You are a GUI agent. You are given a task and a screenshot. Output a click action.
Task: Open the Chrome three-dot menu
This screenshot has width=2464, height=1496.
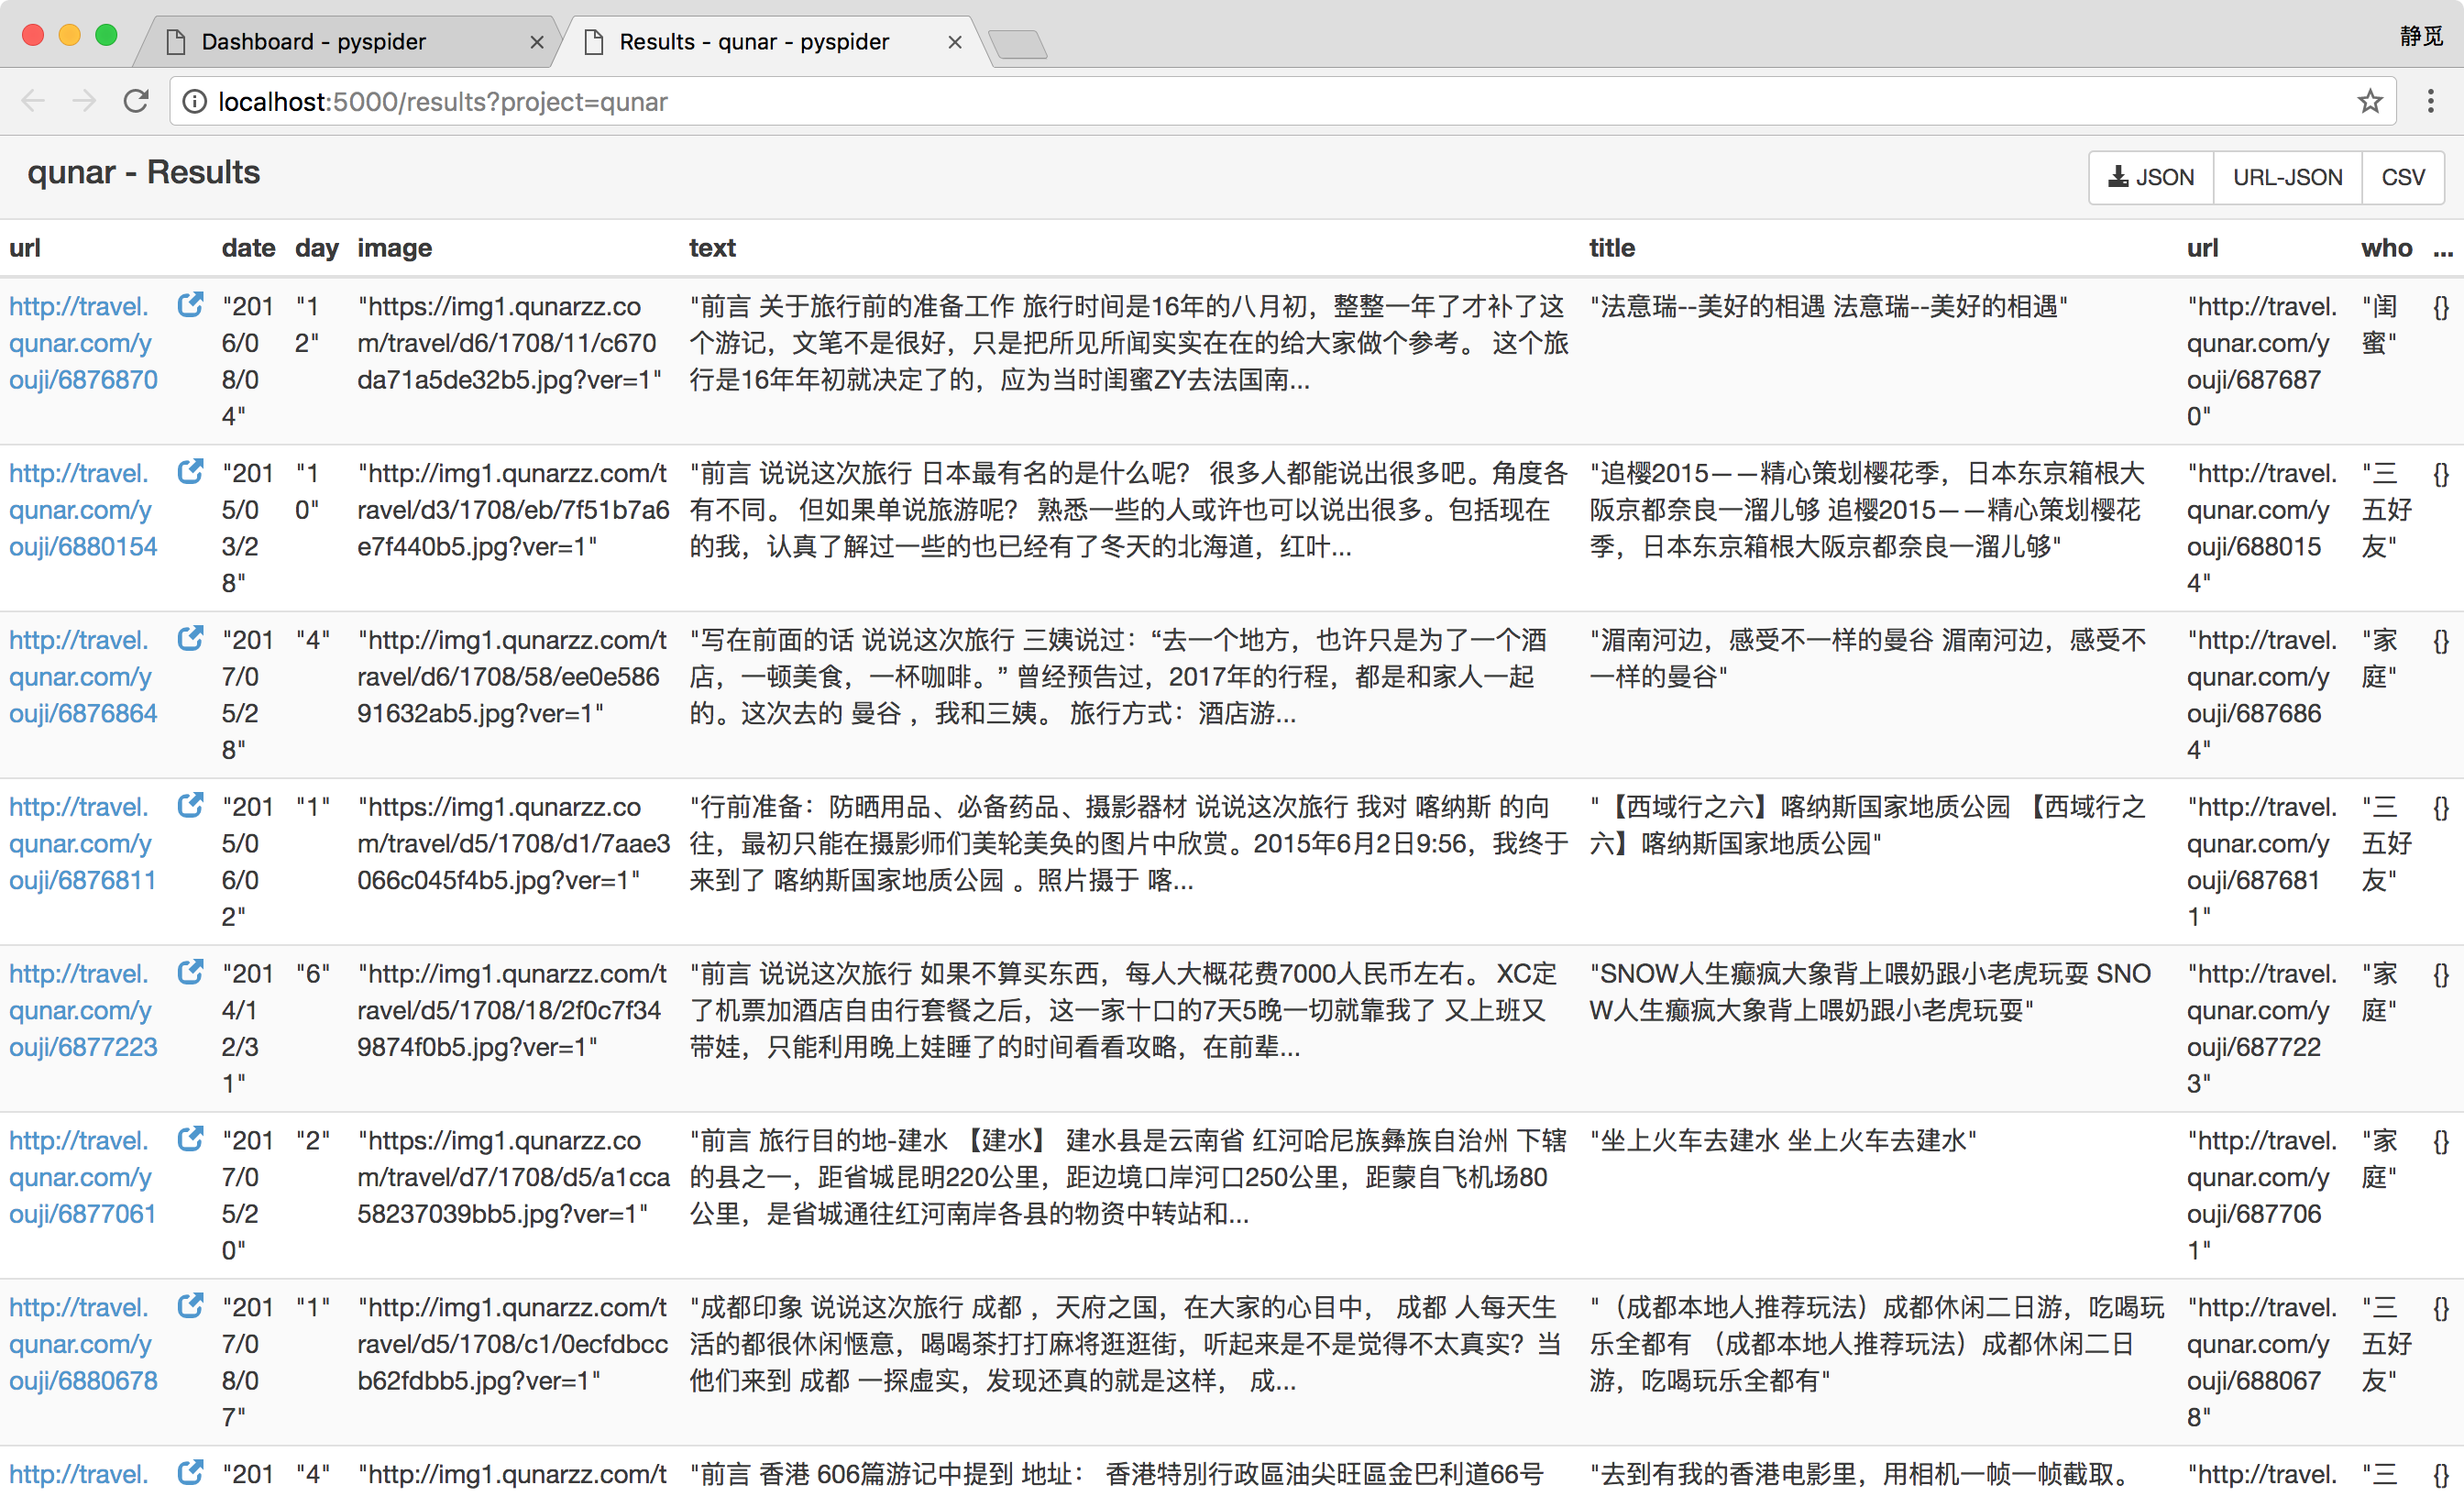pos(2431,102)
